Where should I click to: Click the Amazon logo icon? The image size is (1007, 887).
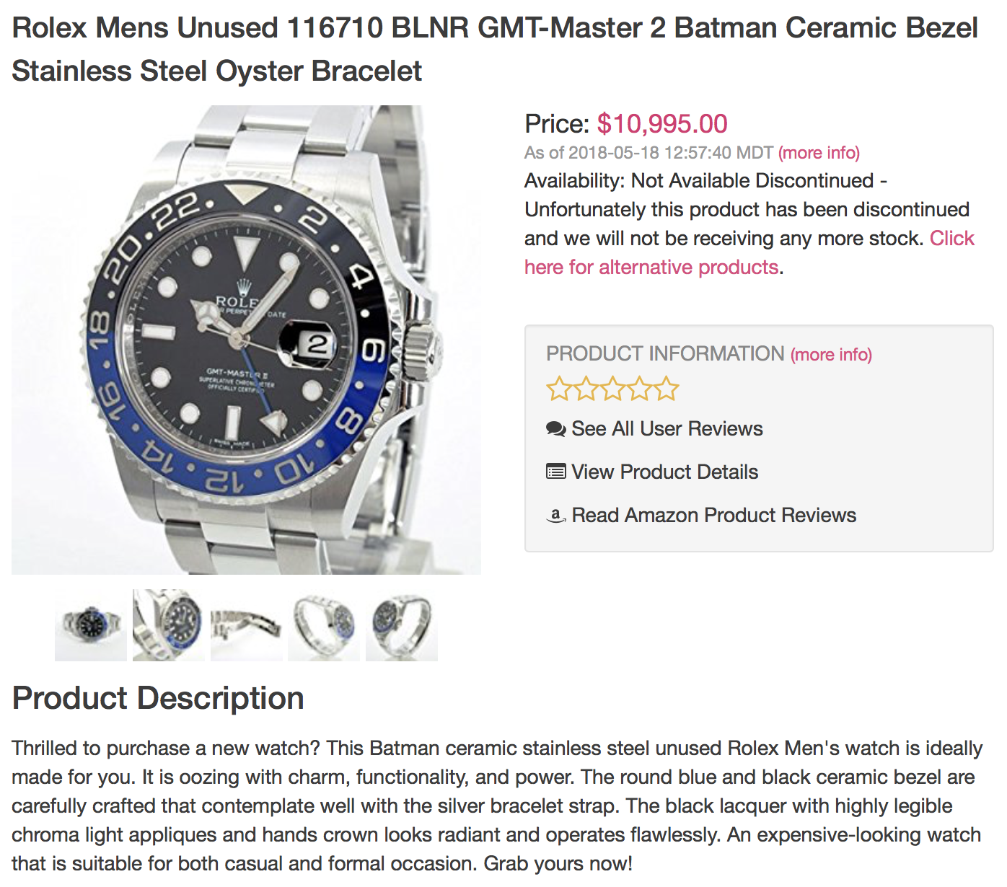(555, 516)
